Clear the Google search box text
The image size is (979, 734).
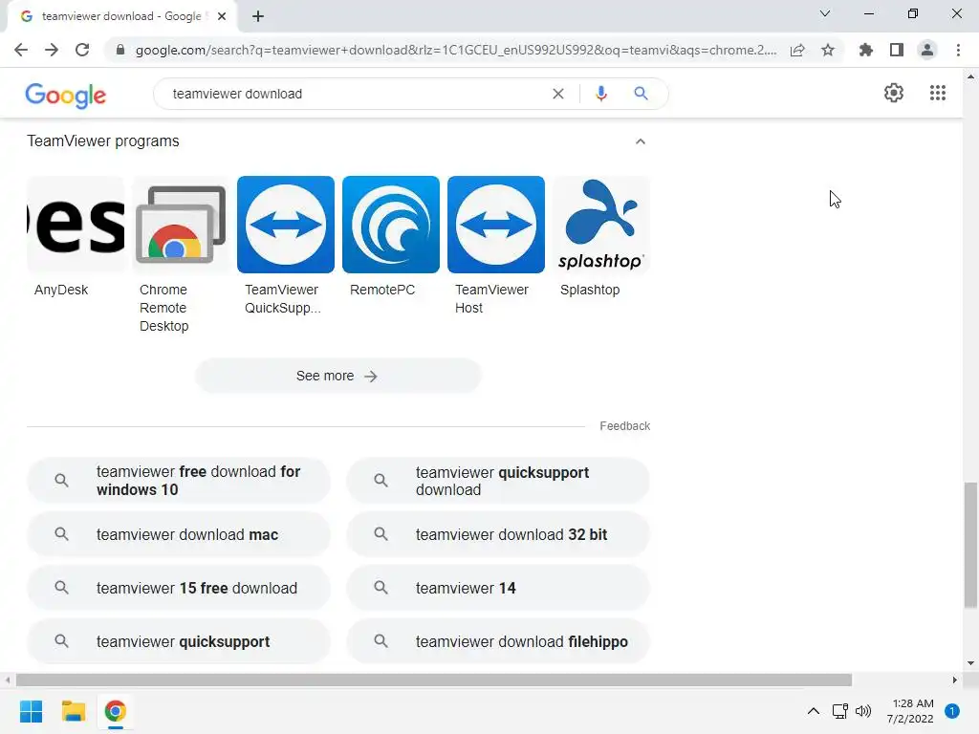558,94
